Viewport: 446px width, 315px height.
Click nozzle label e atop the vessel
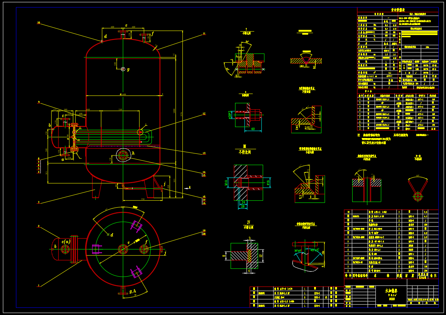(x=126, y=25)
